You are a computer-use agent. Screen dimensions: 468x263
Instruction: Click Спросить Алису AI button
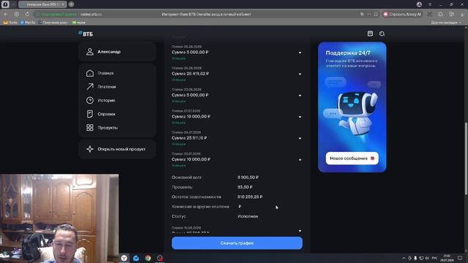[402, 14]
